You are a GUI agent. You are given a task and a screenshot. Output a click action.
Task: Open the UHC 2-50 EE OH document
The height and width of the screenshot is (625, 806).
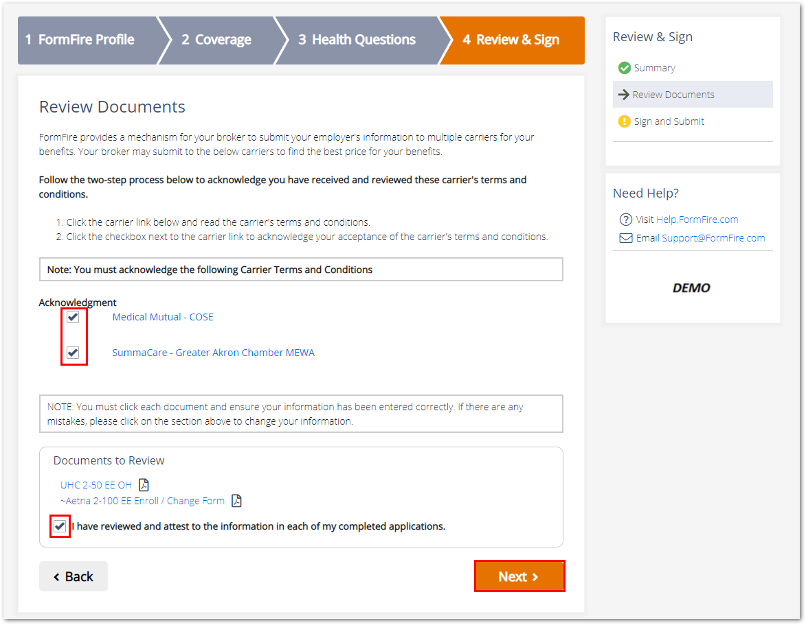click(96, 485)
